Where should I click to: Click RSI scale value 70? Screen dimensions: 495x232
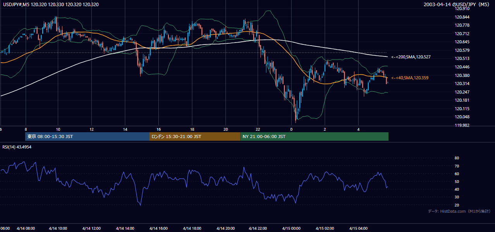(x=457, y=166)
